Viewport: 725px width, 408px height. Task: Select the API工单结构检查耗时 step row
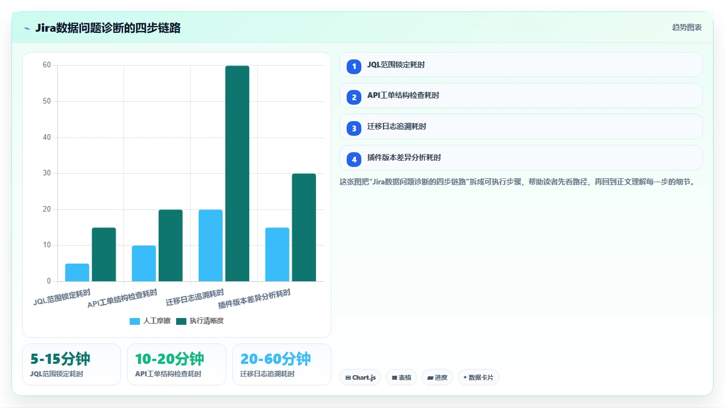click(x=521, y=95)
